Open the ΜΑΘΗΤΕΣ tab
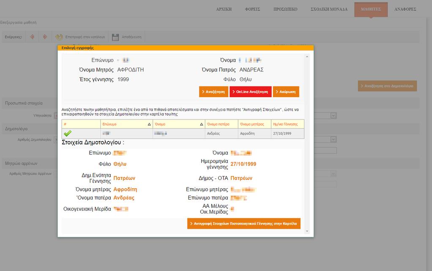This screenshot has width=432, height=271. (x=371, y=9)
